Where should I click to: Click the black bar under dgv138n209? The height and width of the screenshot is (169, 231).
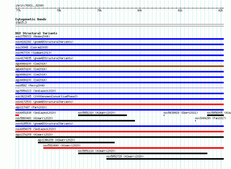(x=76, y=143)
